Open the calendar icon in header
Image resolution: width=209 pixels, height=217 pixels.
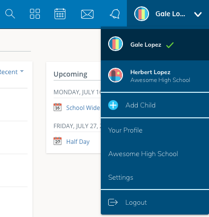pos(60,14)
